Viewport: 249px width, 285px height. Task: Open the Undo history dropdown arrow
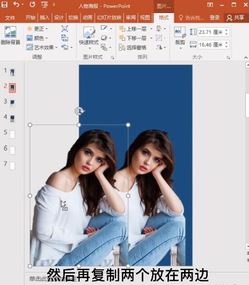(22, 4)
